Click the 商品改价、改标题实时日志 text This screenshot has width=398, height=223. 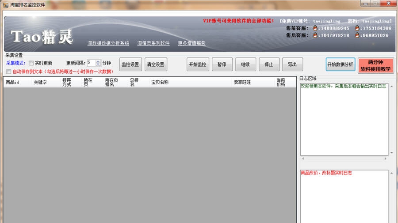pyautogui.click(x=326, y=173)
